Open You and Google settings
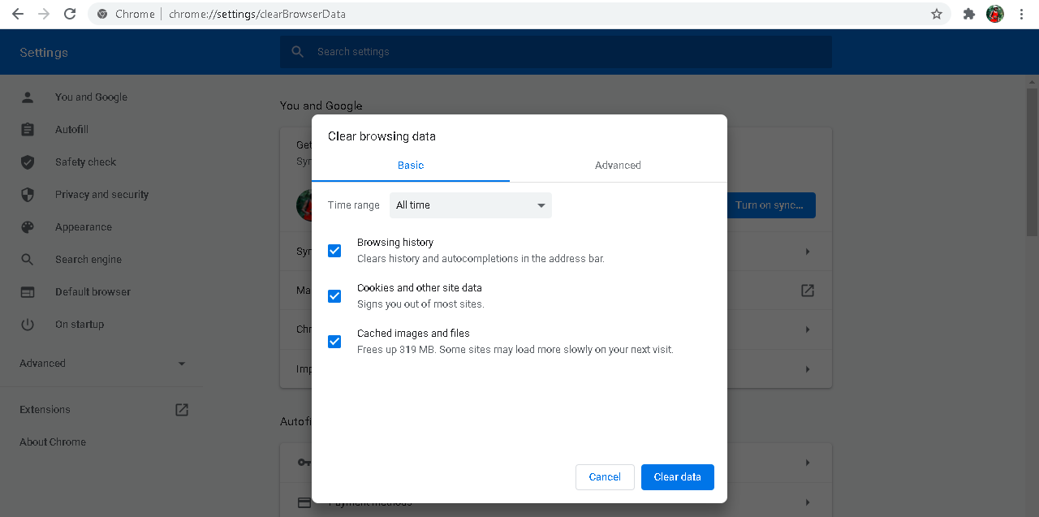Screen dimensions: 1039x517 (x=91, y=97)
